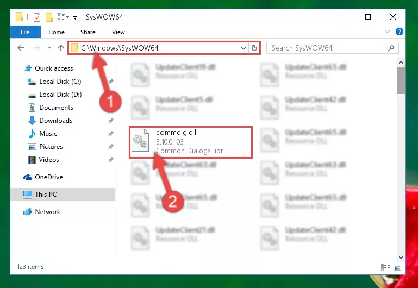Go up one folder level

(61, 48)
